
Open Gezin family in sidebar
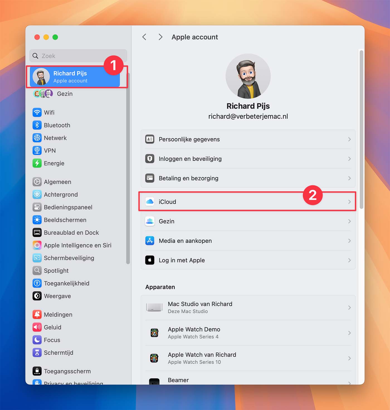(x=65, y=94)
